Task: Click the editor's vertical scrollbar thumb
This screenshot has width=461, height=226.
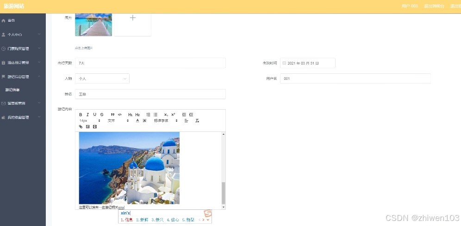Action: point(224,193)
